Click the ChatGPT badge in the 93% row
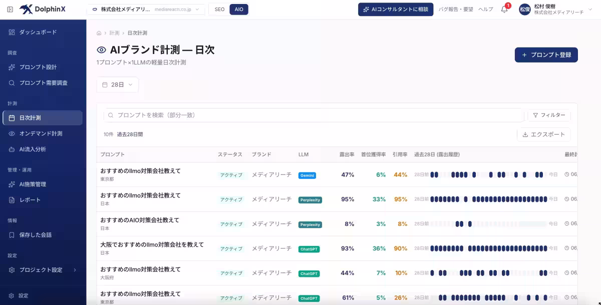Screen dimensions: 601x305 (x=309, y=249)
